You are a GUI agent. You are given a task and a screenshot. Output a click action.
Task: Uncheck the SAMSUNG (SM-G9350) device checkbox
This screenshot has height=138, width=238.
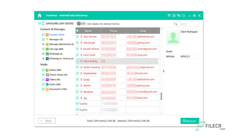pyautogui.click(x=40, y=23)
